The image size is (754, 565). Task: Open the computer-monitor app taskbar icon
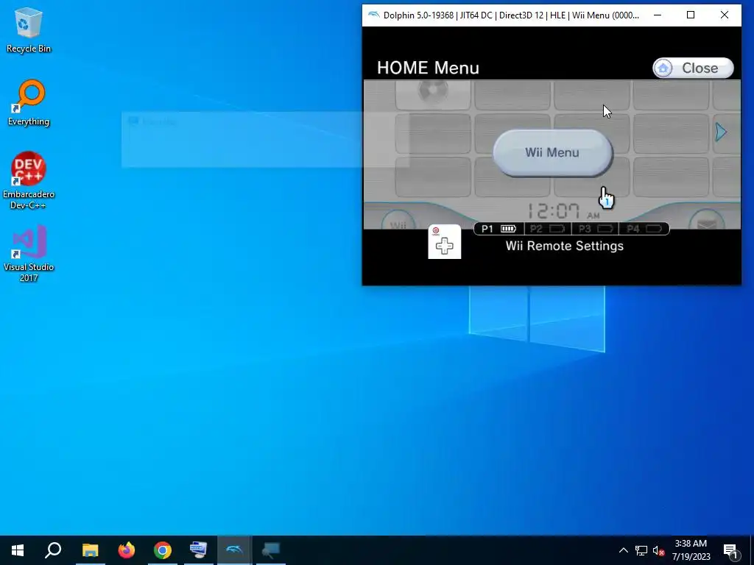[x=198, y=550]
